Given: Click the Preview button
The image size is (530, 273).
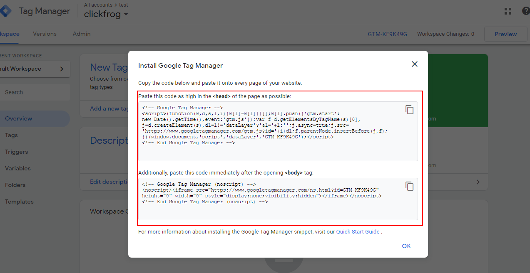Looking at the screenshot, I should pyautogui.click(x=505, y=34).
